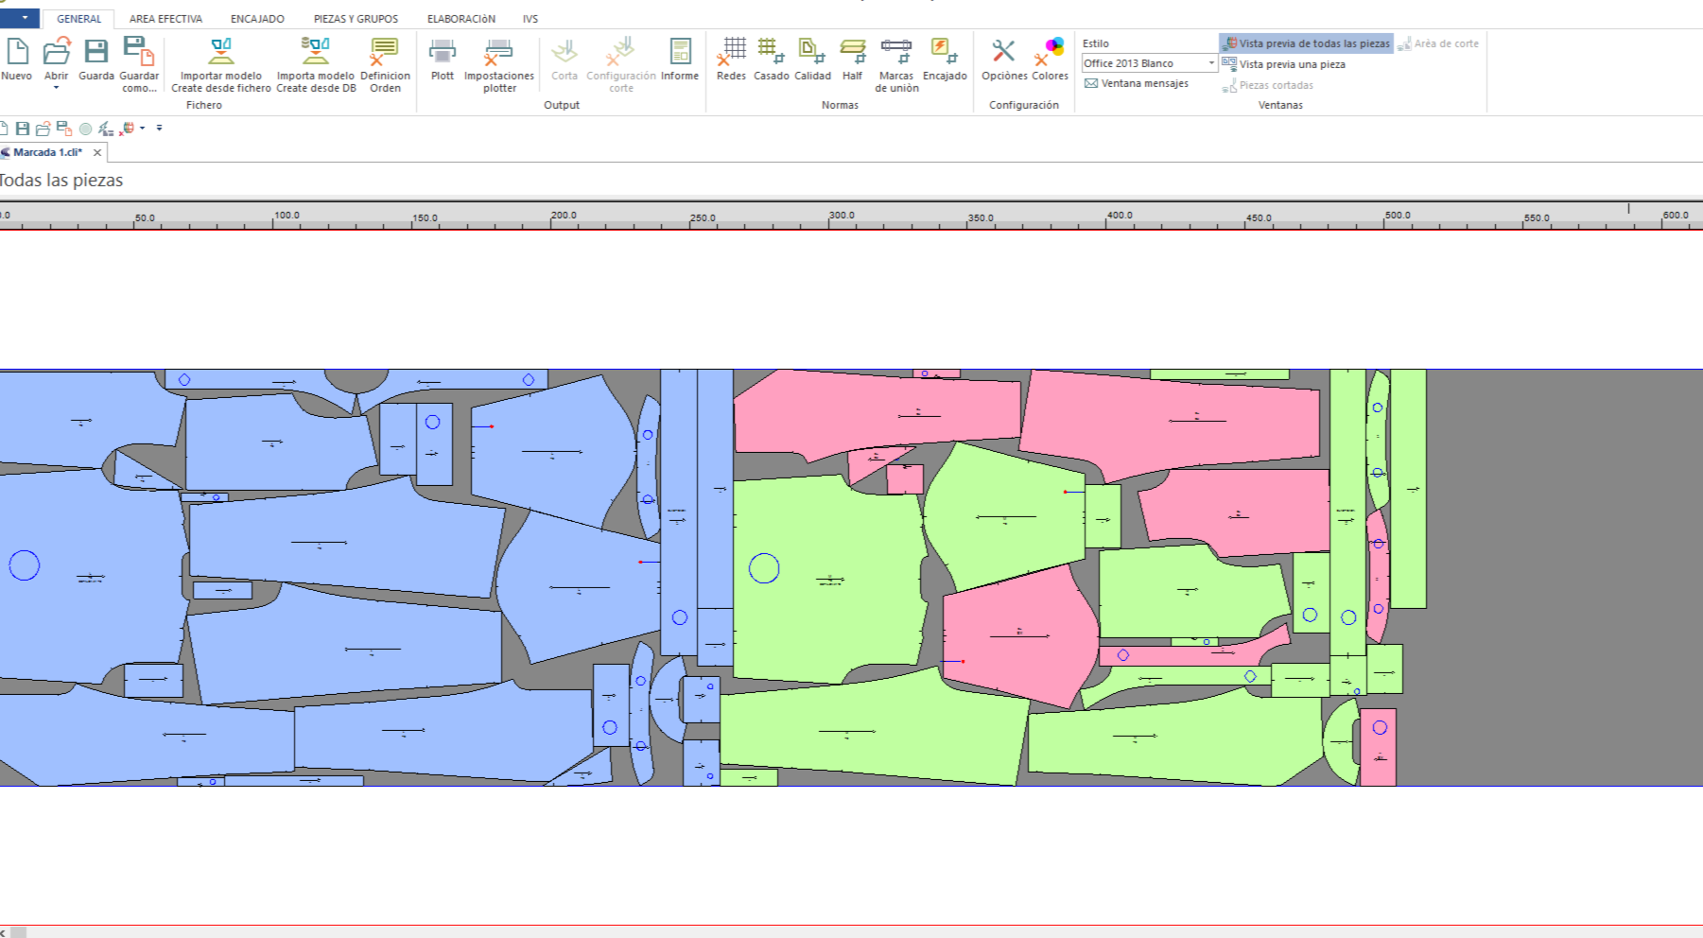The height and width of the screenshot is (938, 1703).
Task: Open the PIEZAS Y GRUPOS ribbon tab
Action: (x=356, y=19)
